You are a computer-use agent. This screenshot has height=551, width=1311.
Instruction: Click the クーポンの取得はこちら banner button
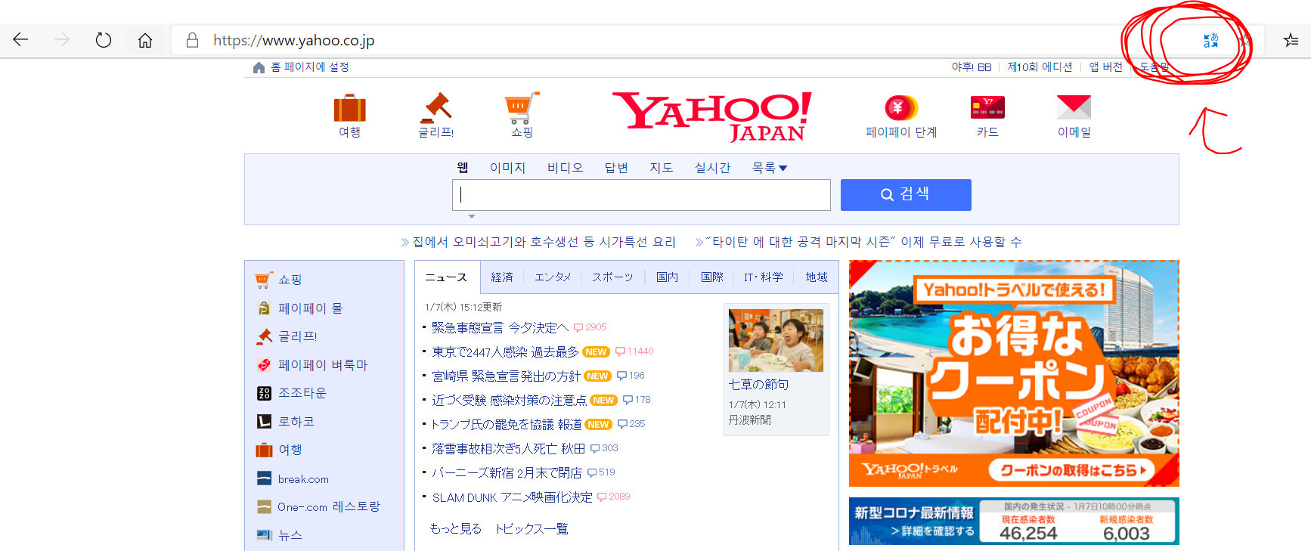[x=1071, y=470]
